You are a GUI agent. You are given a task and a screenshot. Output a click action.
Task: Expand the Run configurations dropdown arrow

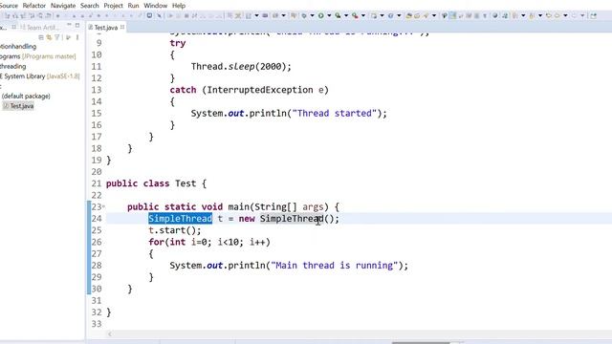329,15
